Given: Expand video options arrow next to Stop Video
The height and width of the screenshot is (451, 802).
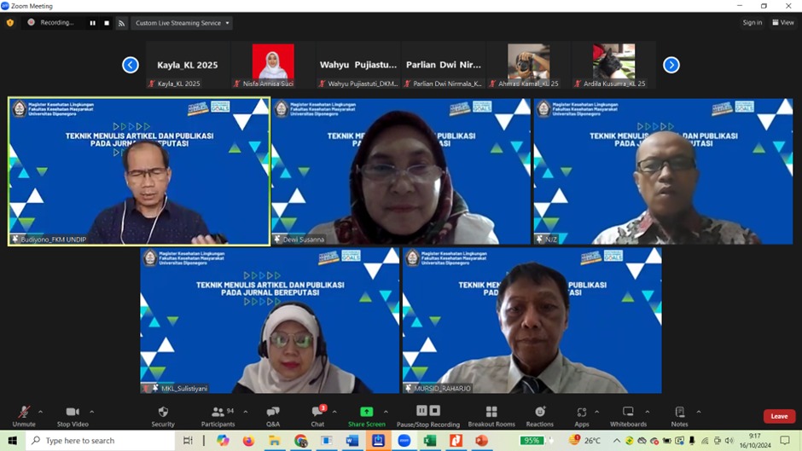Looking at the screenshot, I should pyautogui.click(x=92, y=412).
